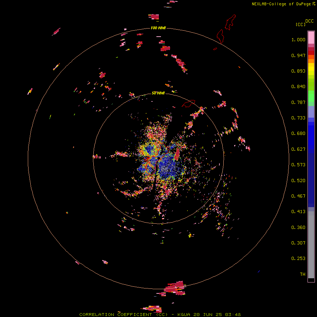Viewport: 317px width, 317px height.
Task: Click the 0.467 scale value
Action: pyautogui.click(x=298, y=196)
